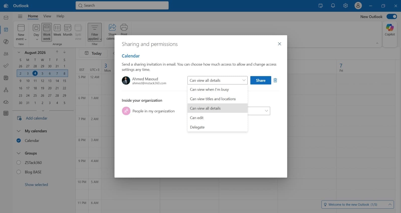Image resolution: width=401 pixels, height=213 pixels.
Task: Choose 'Can view titles and locations' option
Action: coord(218,99)
